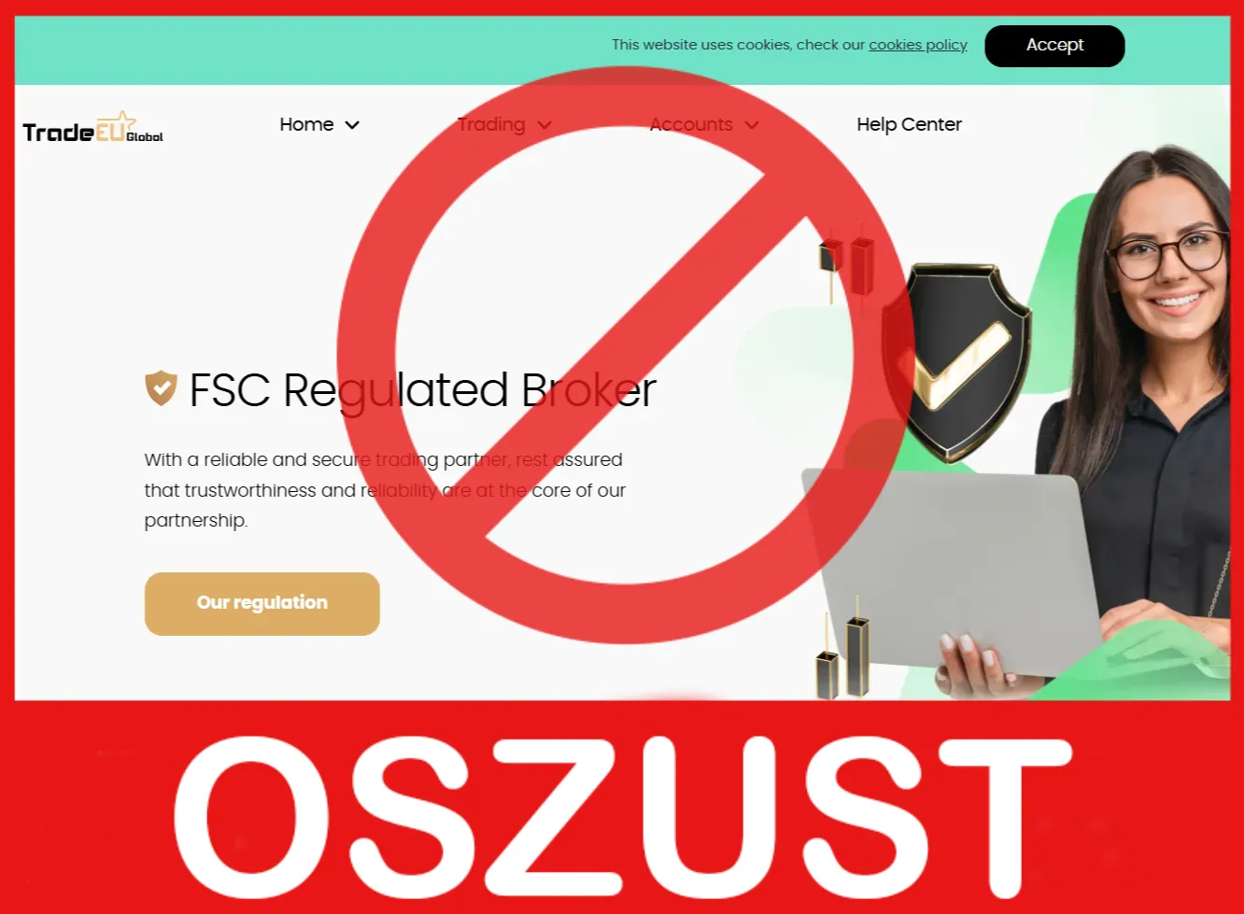Click the black shield with gold checkmark

[957, 361]
